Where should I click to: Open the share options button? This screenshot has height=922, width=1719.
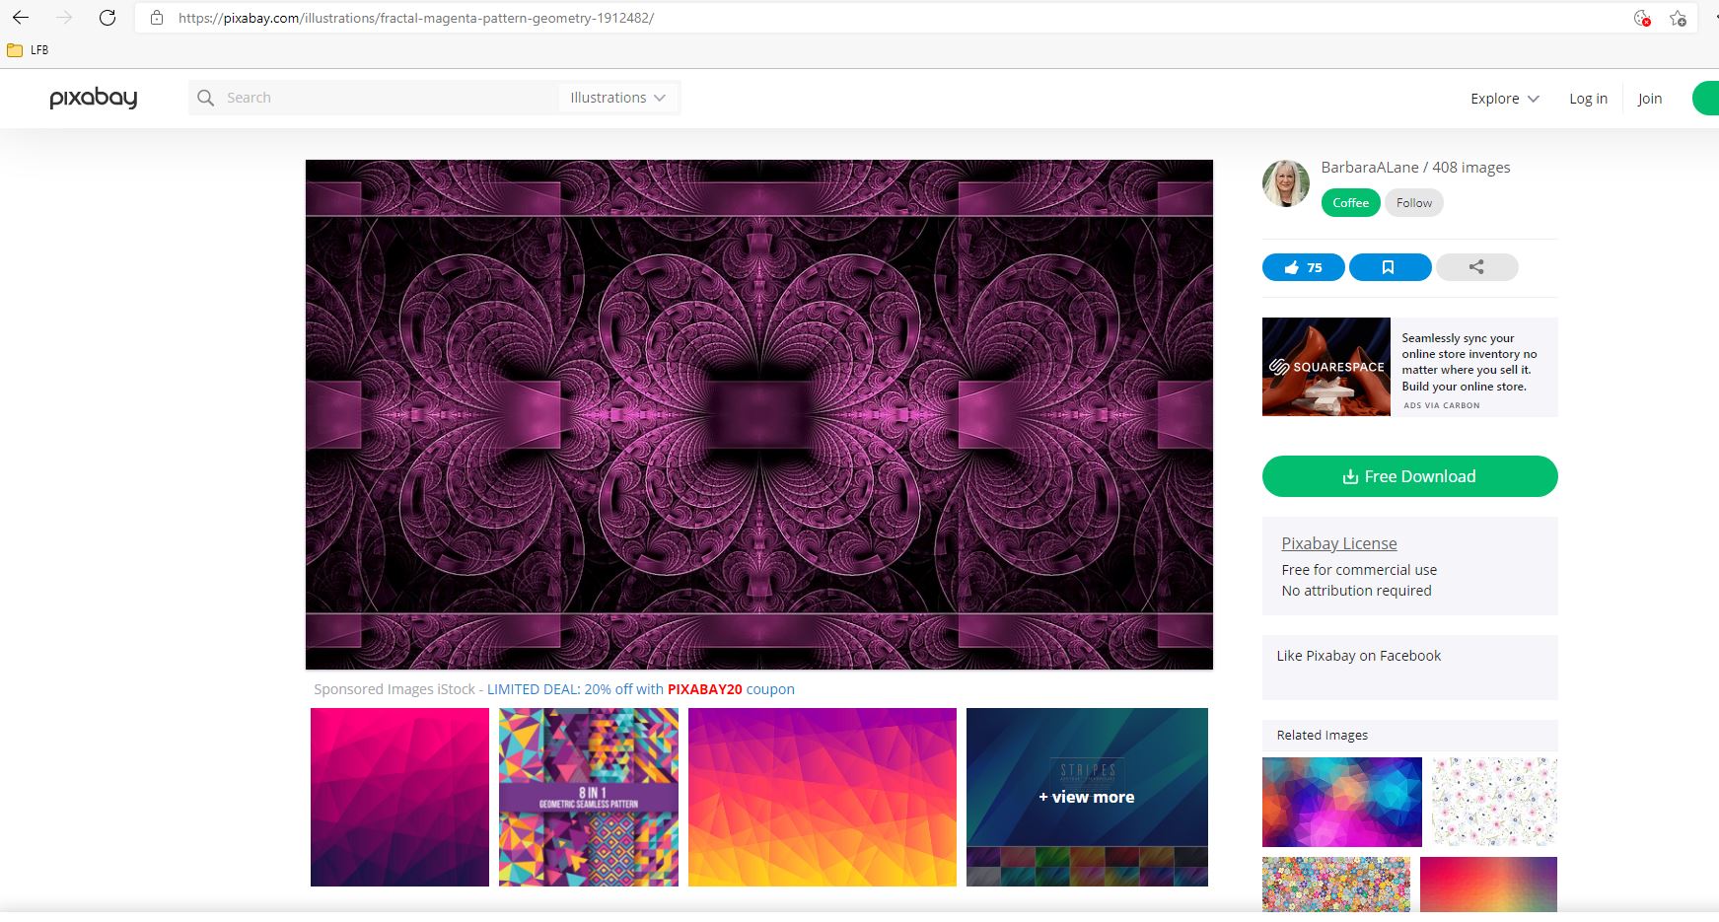tap(1476, 267)
